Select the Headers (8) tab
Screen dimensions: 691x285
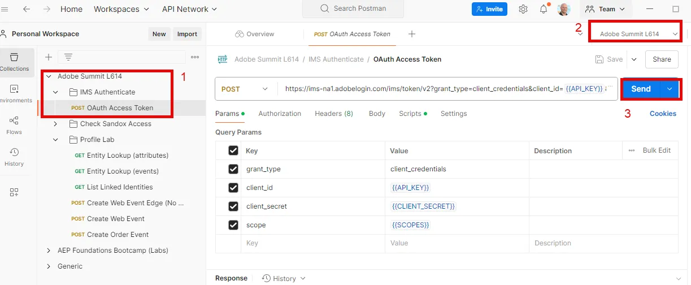click(x=334, y=114)
